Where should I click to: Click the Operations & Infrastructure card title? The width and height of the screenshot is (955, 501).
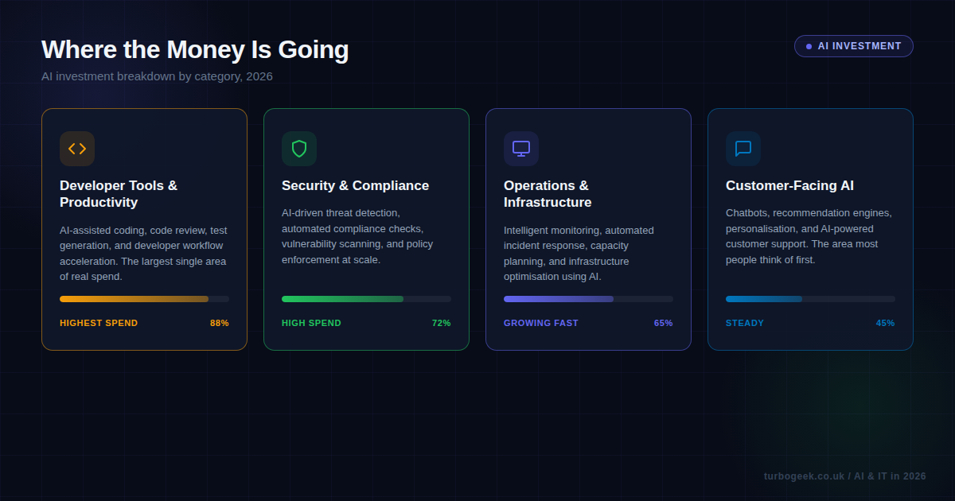[x=548, y=194]
